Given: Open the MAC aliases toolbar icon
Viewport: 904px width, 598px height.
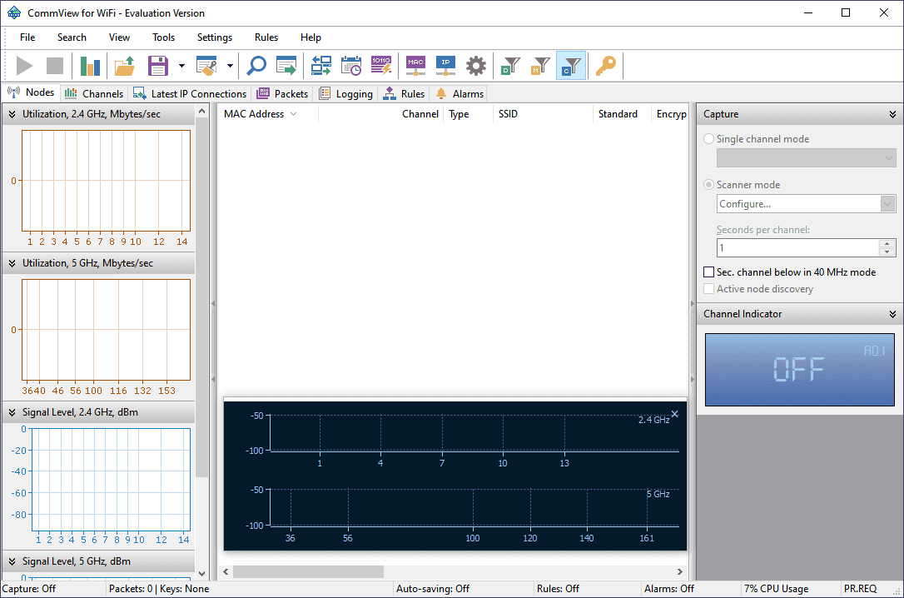Looking at the screenshot, I should pos(415,66).
